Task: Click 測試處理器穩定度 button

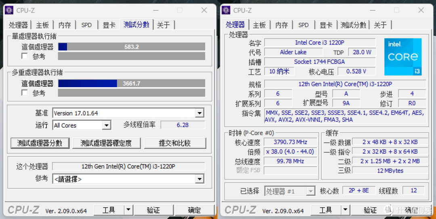Action: point(106,143)
